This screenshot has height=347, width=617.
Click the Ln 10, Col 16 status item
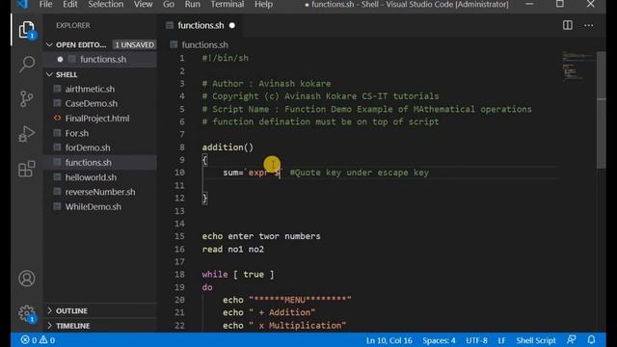tap(389, 340)
